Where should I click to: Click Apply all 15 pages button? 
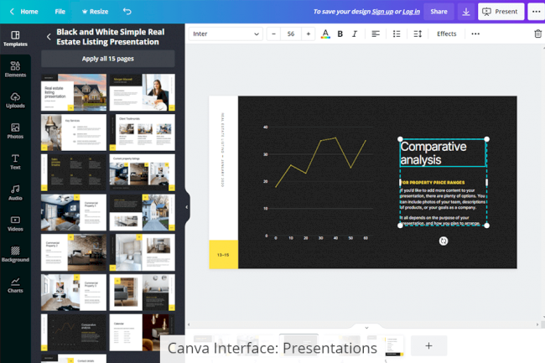click(108, 59)
